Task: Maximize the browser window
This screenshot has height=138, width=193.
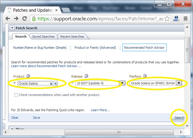Action: pos(169,4)
